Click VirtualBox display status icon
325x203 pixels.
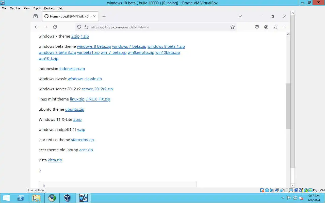[x=291, y=190]
